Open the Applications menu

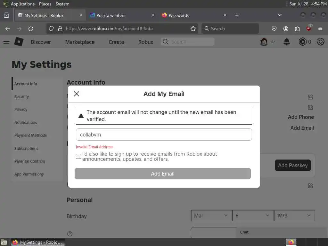click(23, 4)
